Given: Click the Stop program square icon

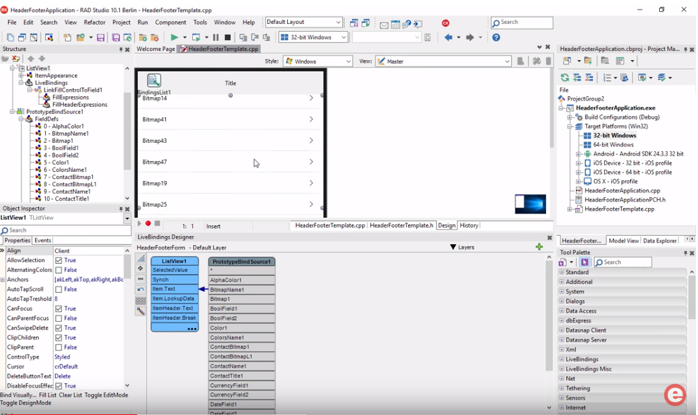Looking at the screenshot, I should point(228,37).
